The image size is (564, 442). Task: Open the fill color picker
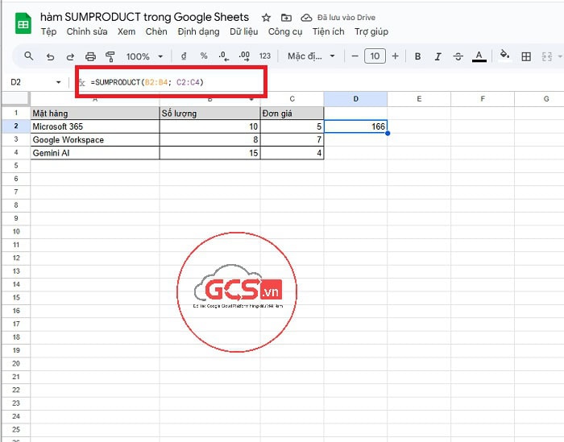[x=504, y=56]
